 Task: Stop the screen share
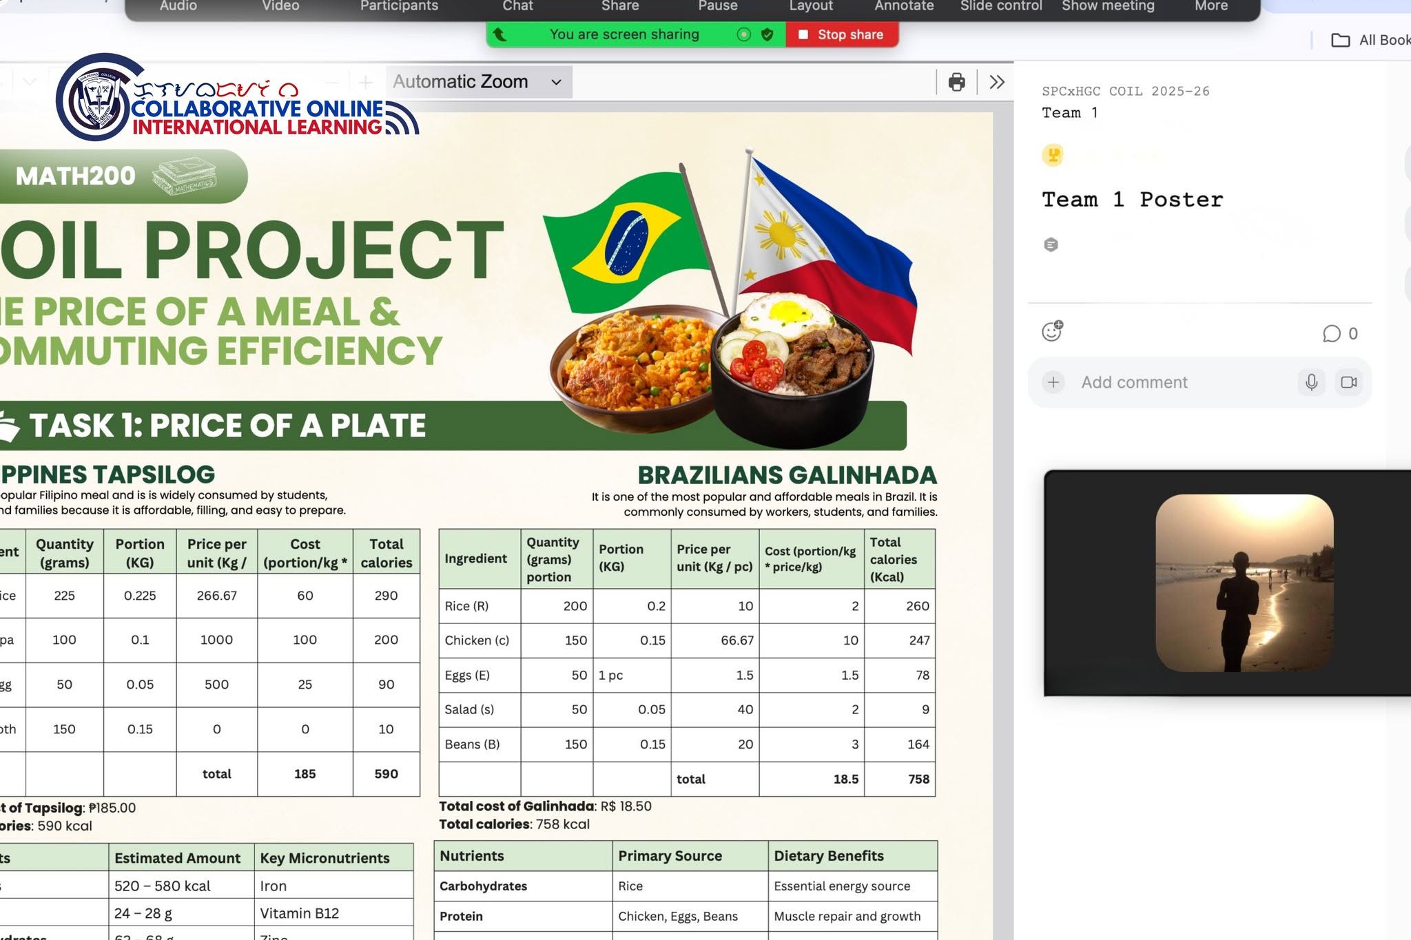[x=841, y=34]
